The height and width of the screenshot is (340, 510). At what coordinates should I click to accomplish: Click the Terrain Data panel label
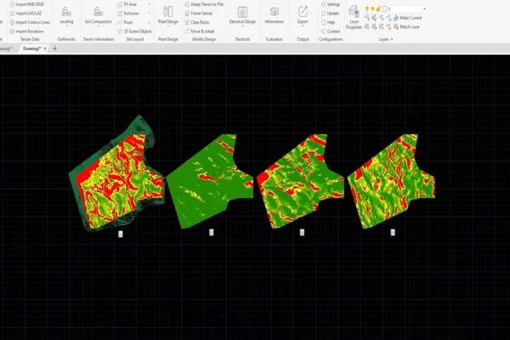pyautogui.click(x=30, y=39)
